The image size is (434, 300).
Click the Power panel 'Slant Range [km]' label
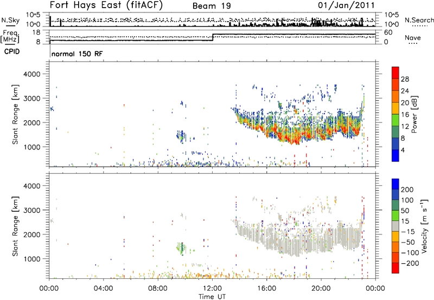tap(15, 114)
